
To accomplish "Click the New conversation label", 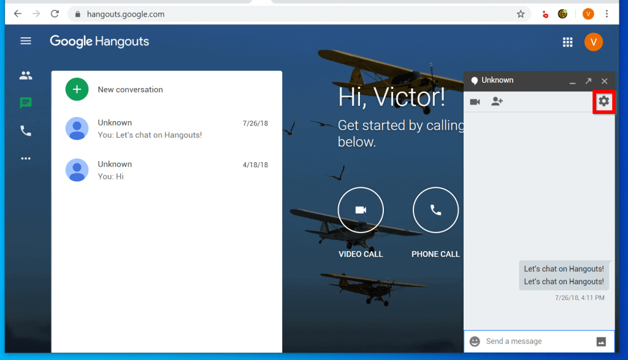I will coord(130,89).
